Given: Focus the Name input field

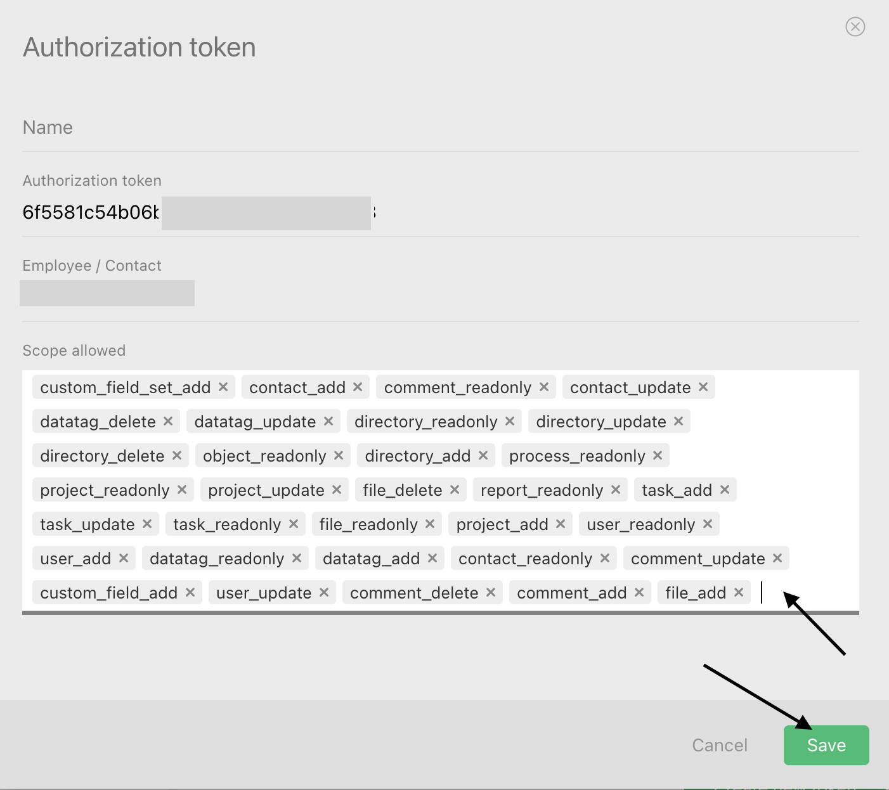Looking at the screenshot, I should pos(440,128).
